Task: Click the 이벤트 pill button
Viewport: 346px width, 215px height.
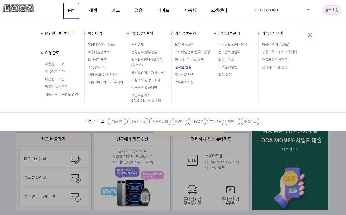Action: 232,121
